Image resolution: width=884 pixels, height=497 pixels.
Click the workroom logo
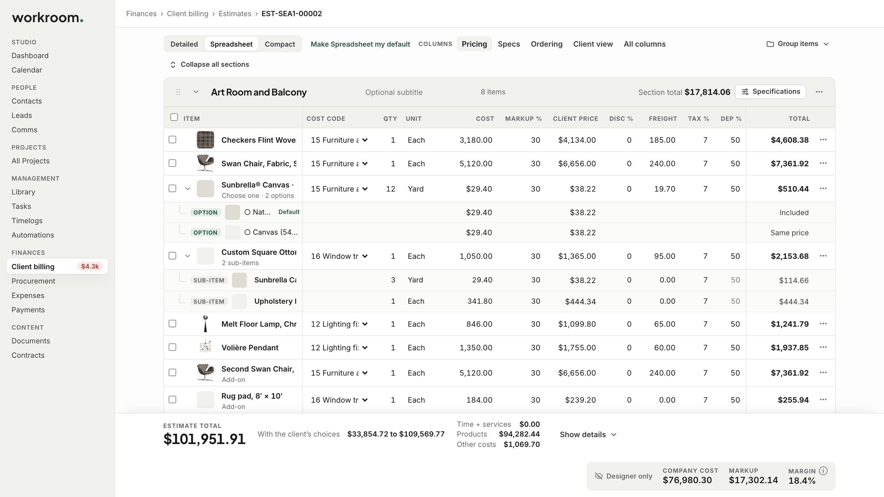[x=48, y=17]
